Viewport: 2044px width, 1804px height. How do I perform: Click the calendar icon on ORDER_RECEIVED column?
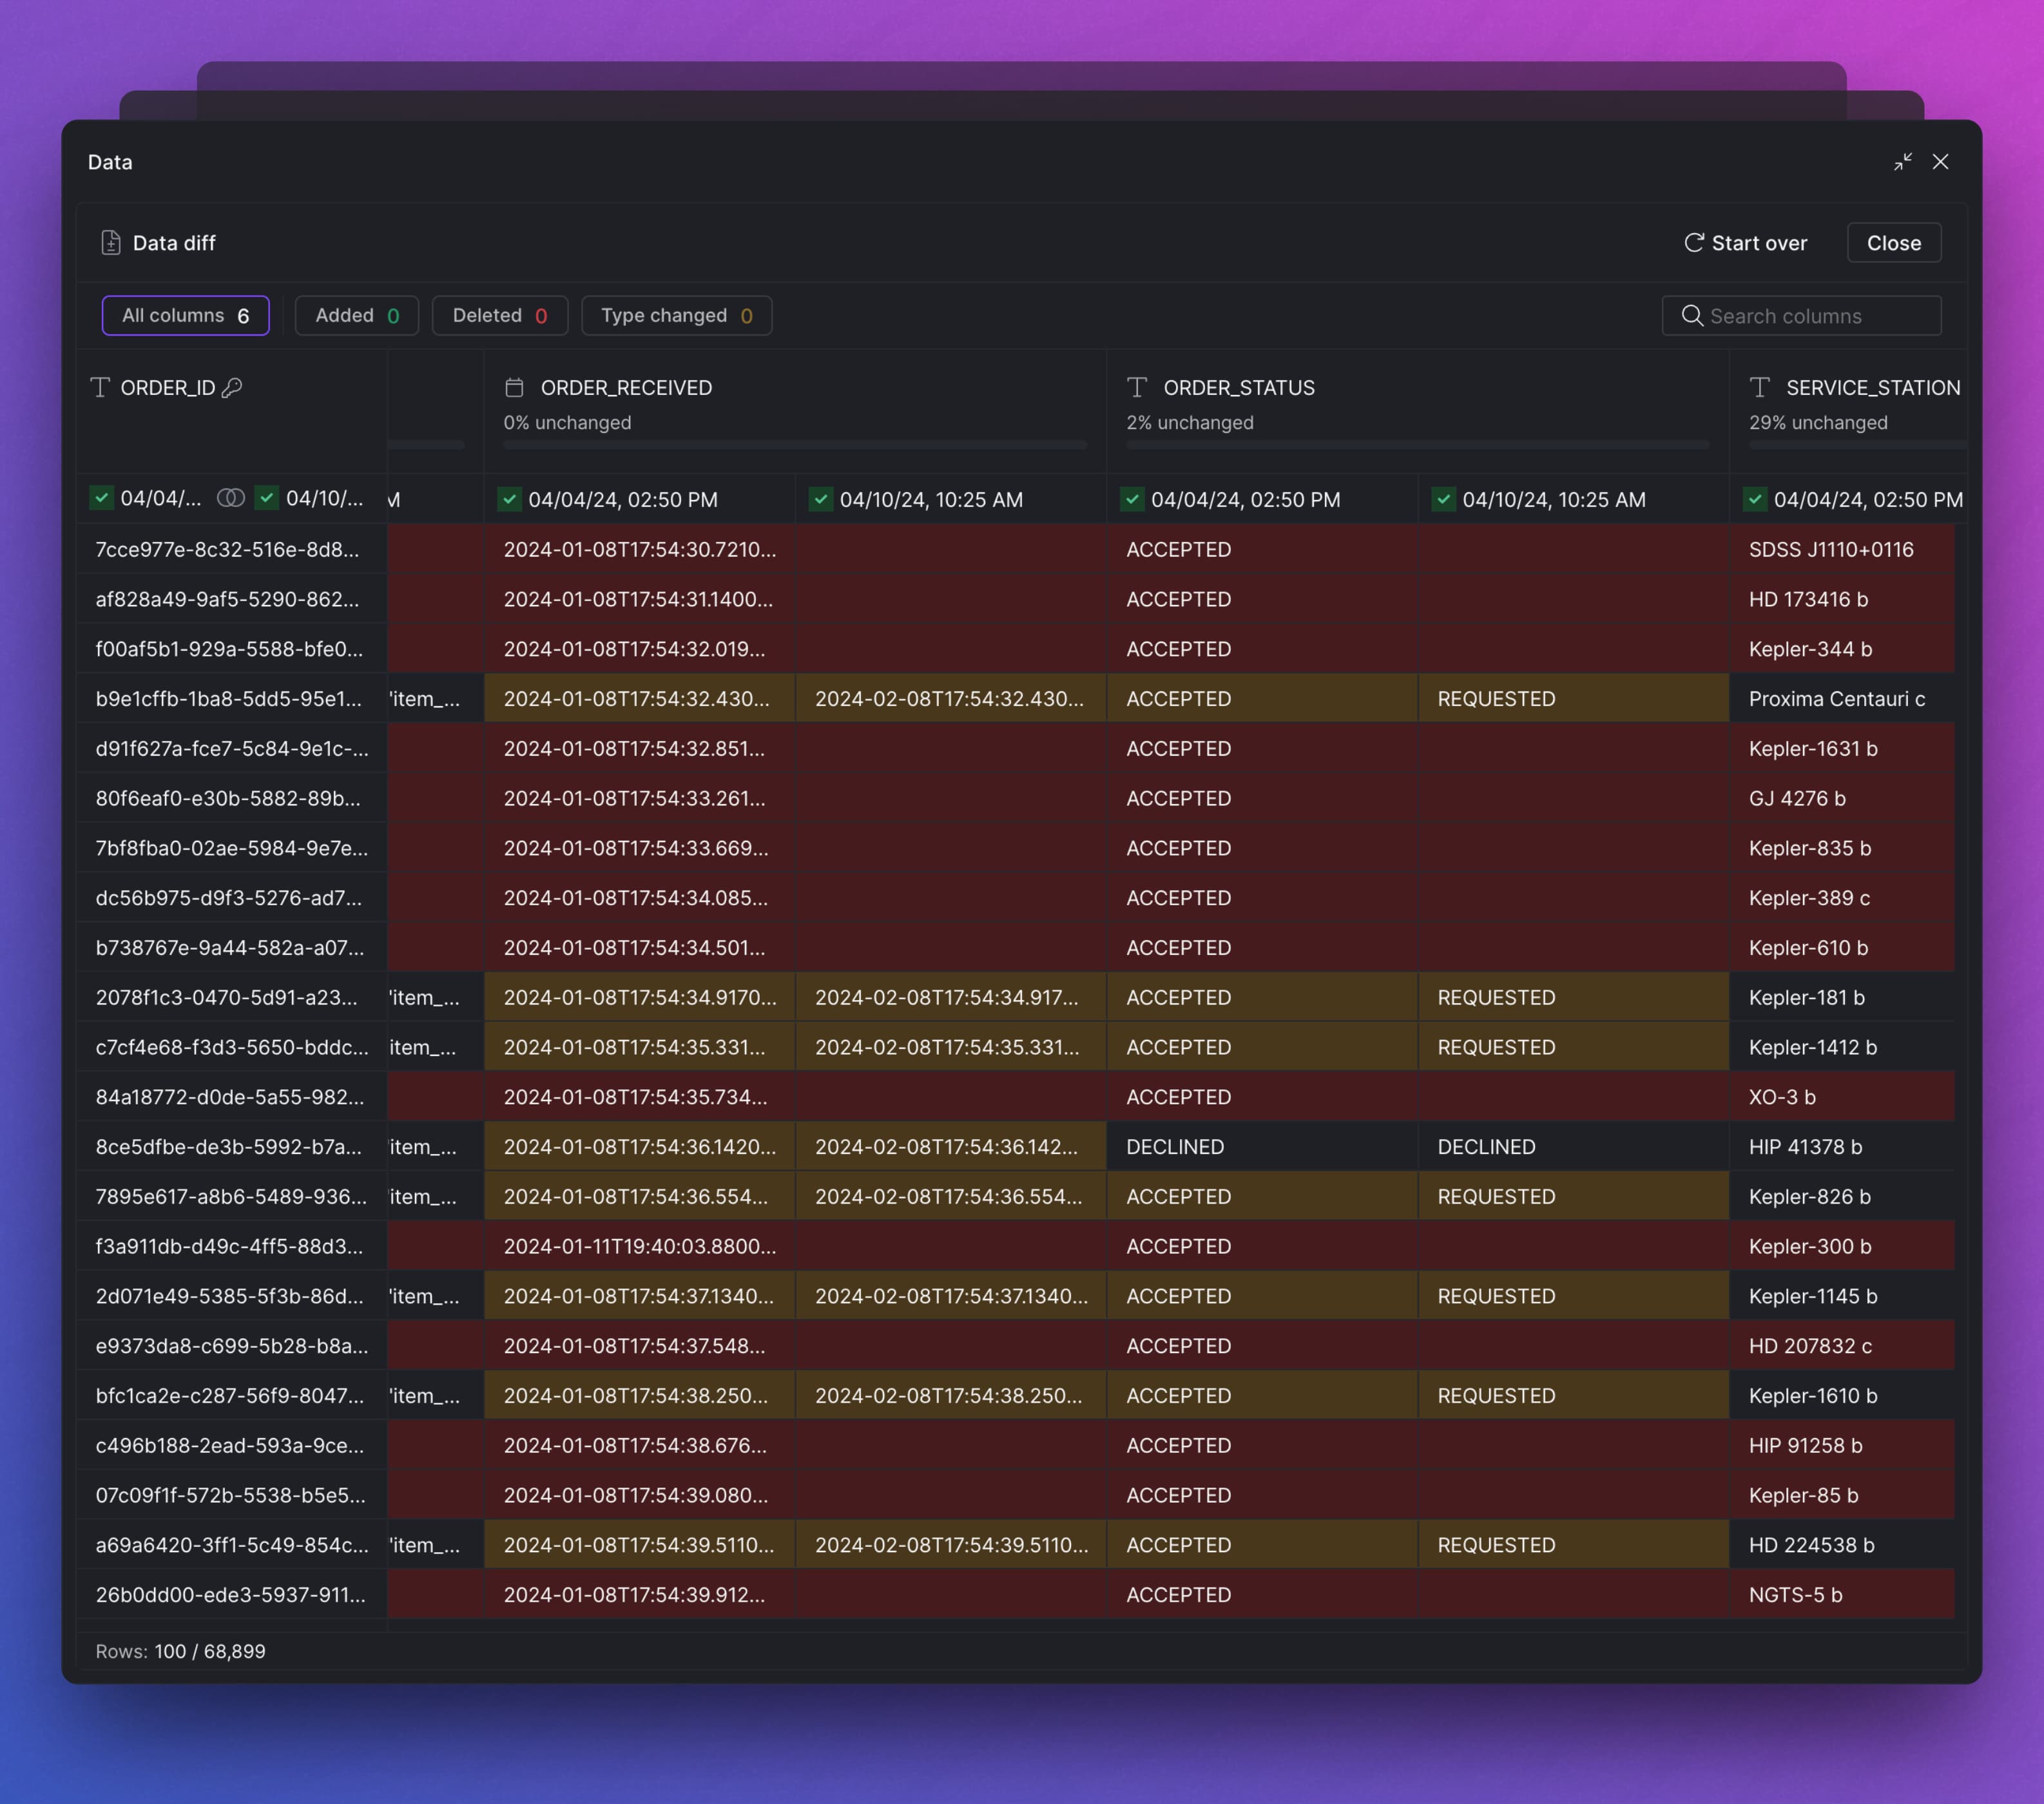point(514,388)
